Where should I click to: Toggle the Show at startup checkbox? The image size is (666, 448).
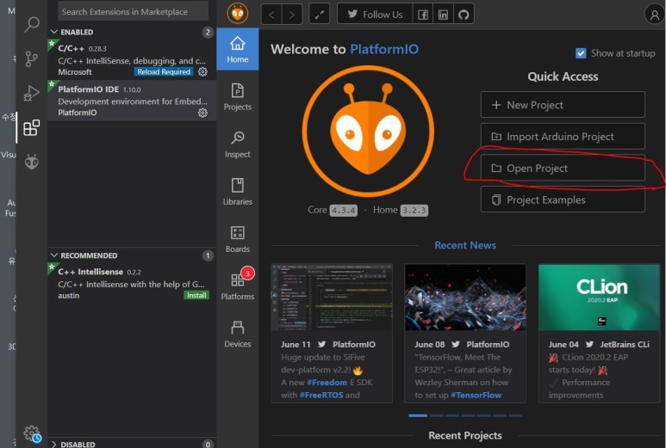[581, 53]
